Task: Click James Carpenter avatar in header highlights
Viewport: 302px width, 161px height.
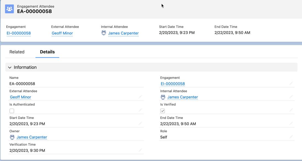Action: tap(104, 33)
